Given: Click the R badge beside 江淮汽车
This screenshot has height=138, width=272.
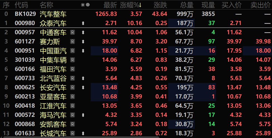Looking at the screenshot, I should (72, 106).
